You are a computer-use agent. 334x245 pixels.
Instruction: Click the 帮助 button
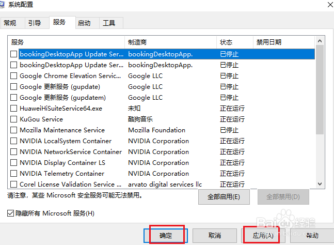point(312,236)
